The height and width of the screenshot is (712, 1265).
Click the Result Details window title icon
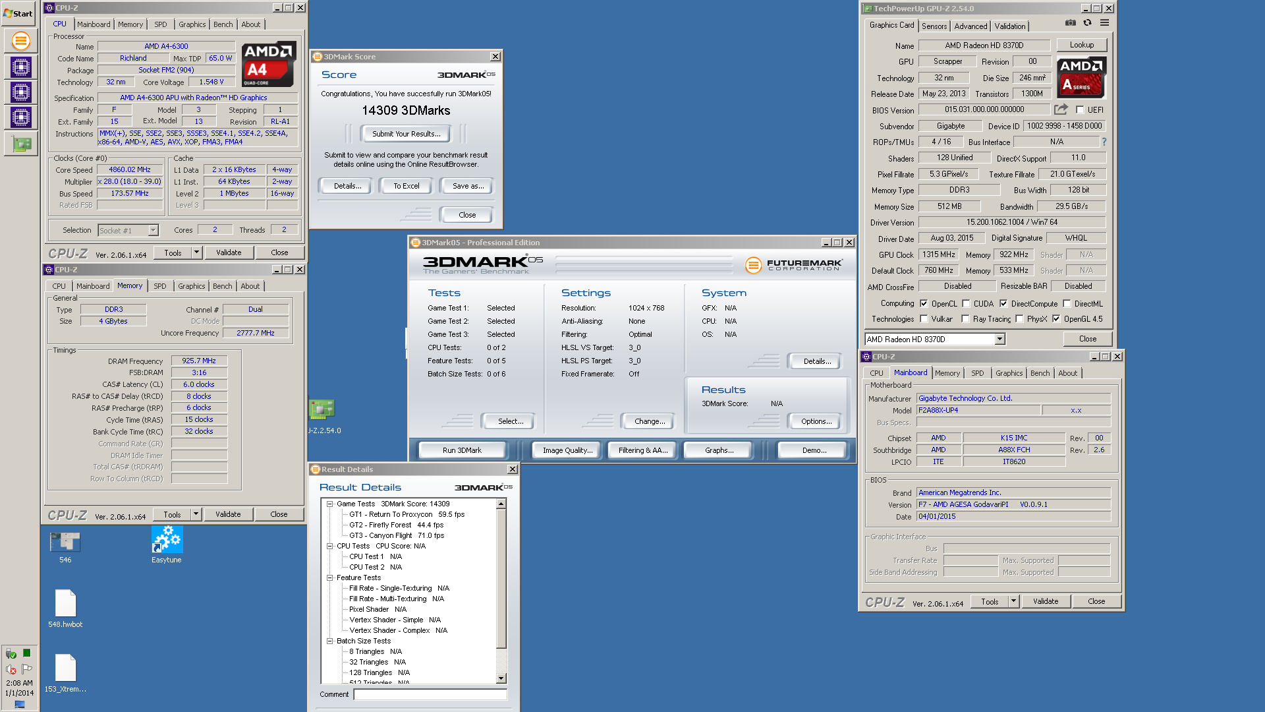coord(316,469)
